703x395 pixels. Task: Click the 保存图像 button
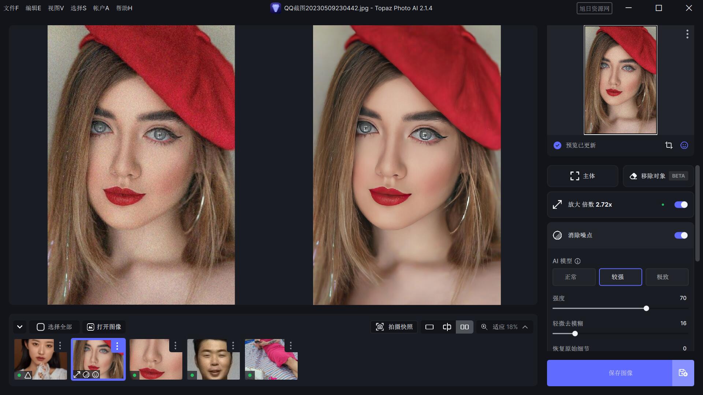point(610,373)
